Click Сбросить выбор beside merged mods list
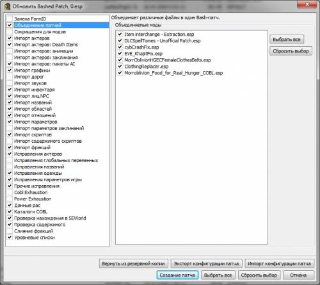This screenshot has height=285, width=320. (291, 51)
